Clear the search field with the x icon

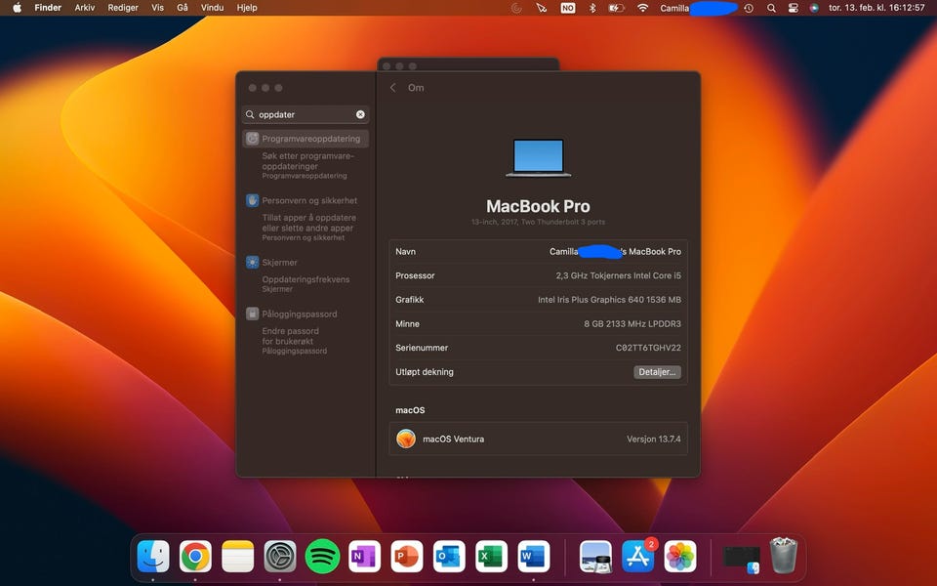pyautogui.click(x=359, y=114)
